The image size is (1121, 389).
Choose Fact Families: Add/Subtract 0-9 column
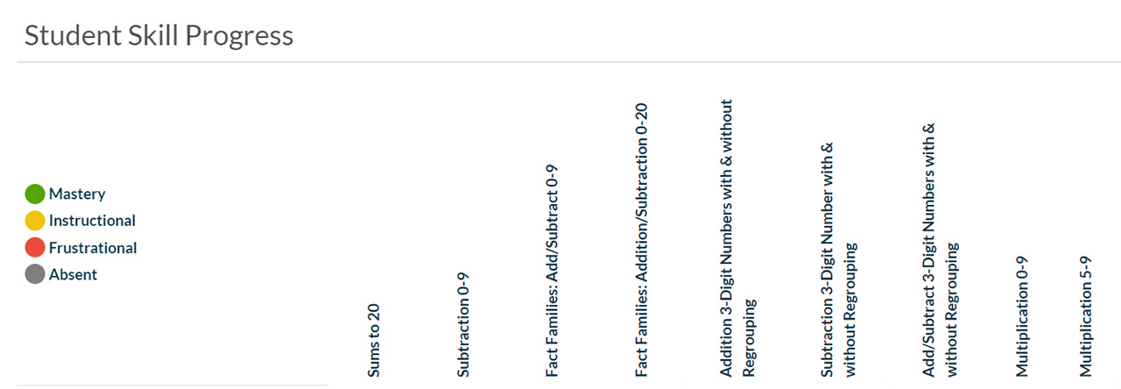click(x=552, y=271)
